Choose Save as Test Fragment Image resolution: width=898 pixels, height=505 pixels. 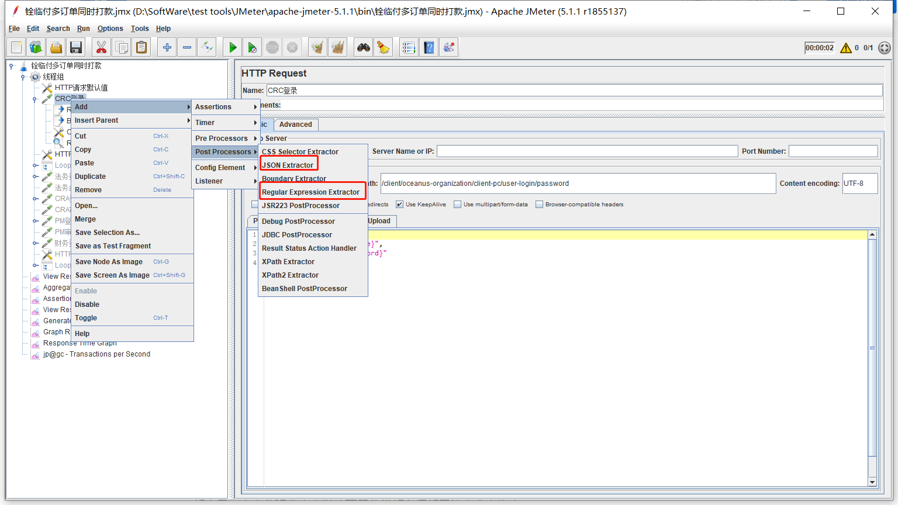coord(132,246)
